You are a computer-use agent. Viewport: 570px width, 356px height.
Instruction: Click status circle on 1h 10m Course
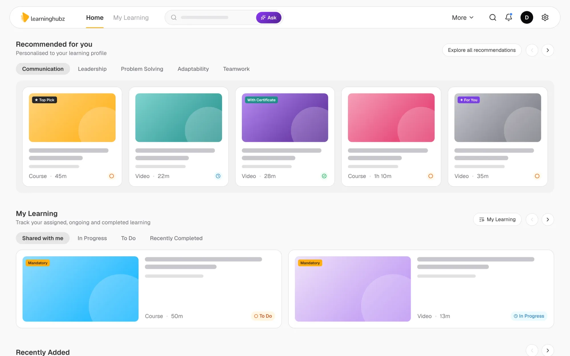tap(431, 176)
